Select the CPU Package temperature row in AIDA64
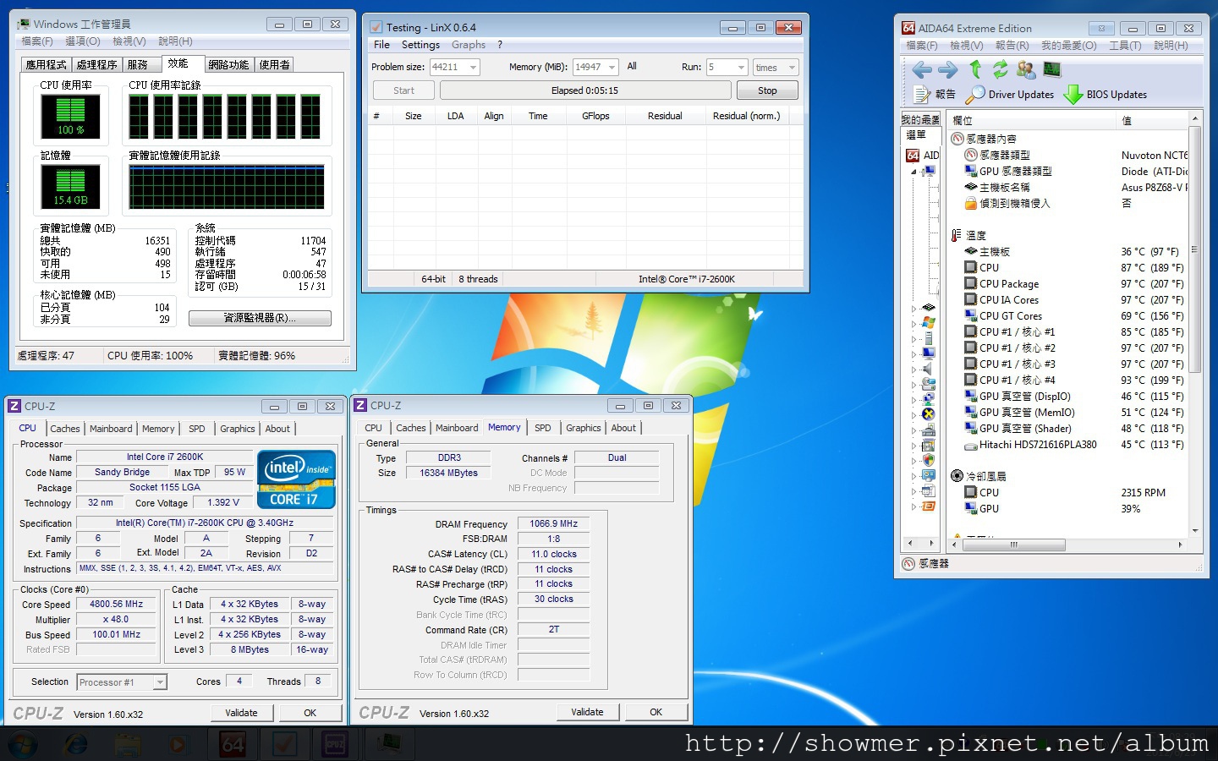This screenshot has width=1218, height=761. 1067,284
